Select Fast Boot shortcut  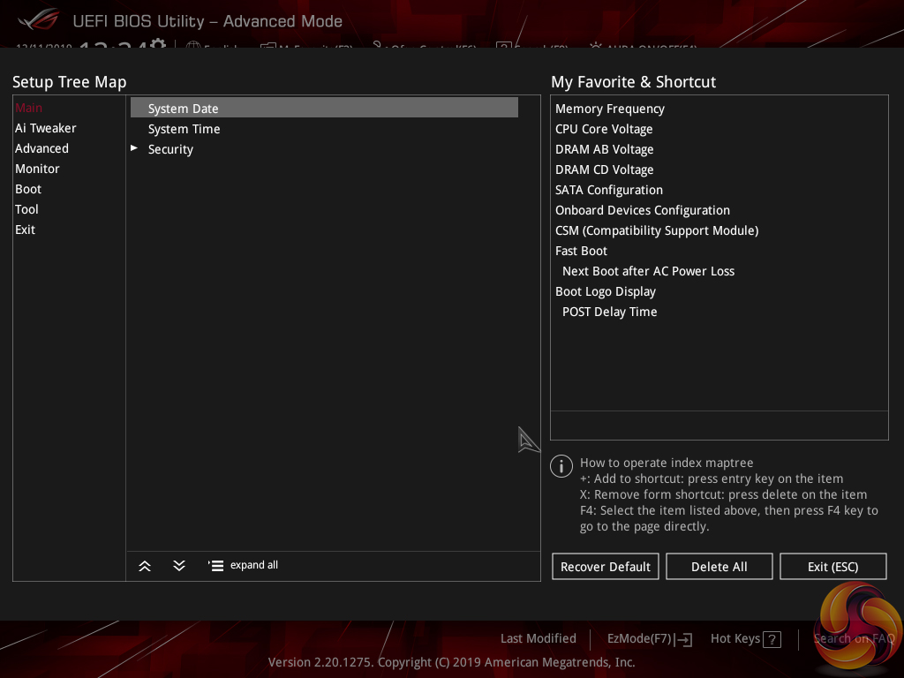point(581,251)
